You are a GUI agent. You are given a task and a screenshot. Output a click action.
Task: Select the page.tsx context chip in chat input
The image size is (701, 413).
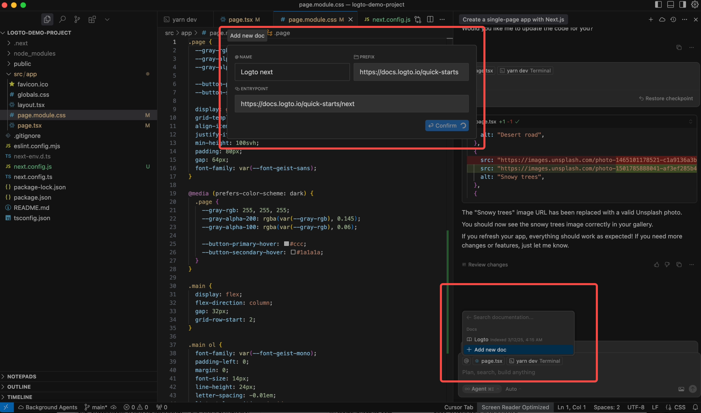click(x=489, y=361)
